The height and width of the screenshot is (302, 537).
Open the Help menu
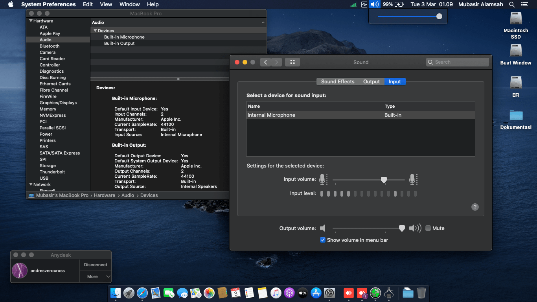coord(153,4)
